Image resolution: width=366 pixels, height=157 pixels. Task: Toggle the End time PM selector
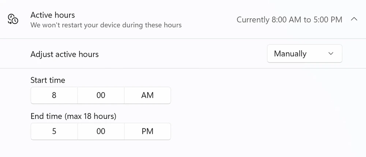click(147, 131)
